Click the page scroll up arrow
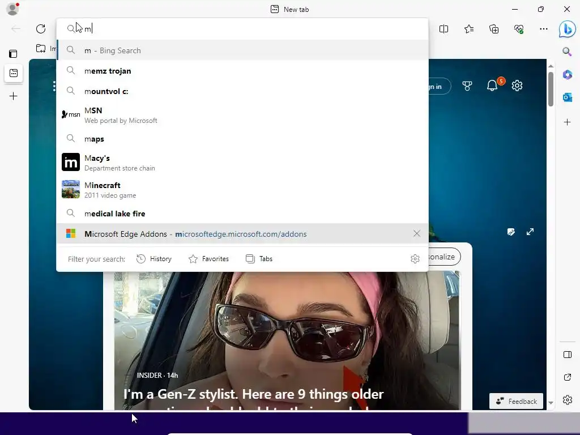Viewport: 580px width, 435px height. (x=551, y=66)
